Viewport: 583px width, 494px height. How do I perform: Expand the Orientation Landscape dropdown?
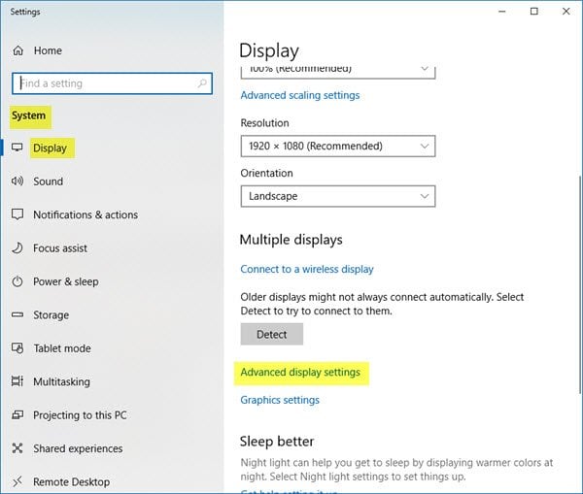click(x=337, y=196)
